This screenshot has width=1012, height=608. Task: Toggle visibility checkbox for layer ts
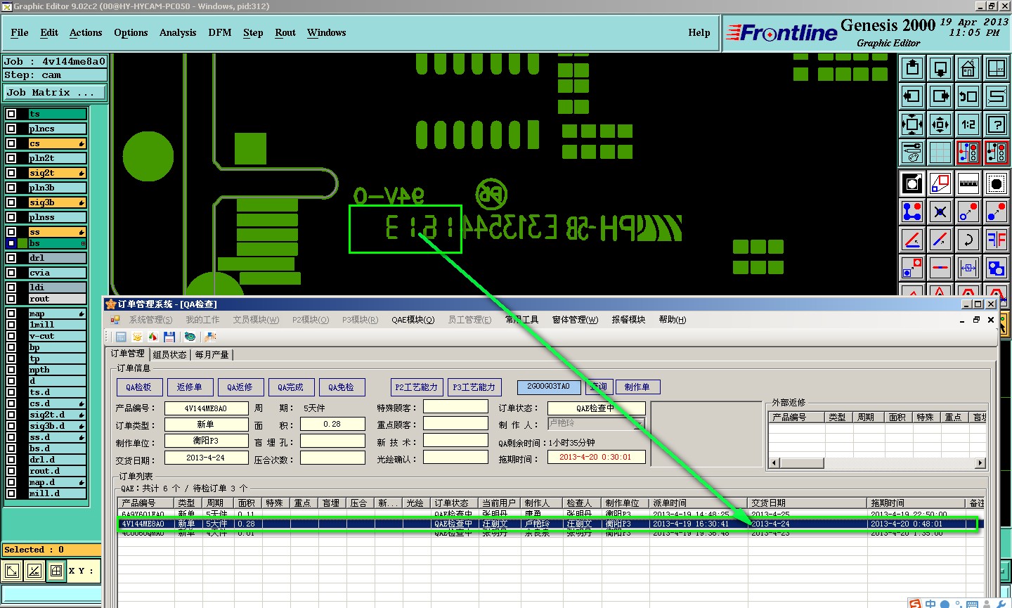[x=11, y=114]
